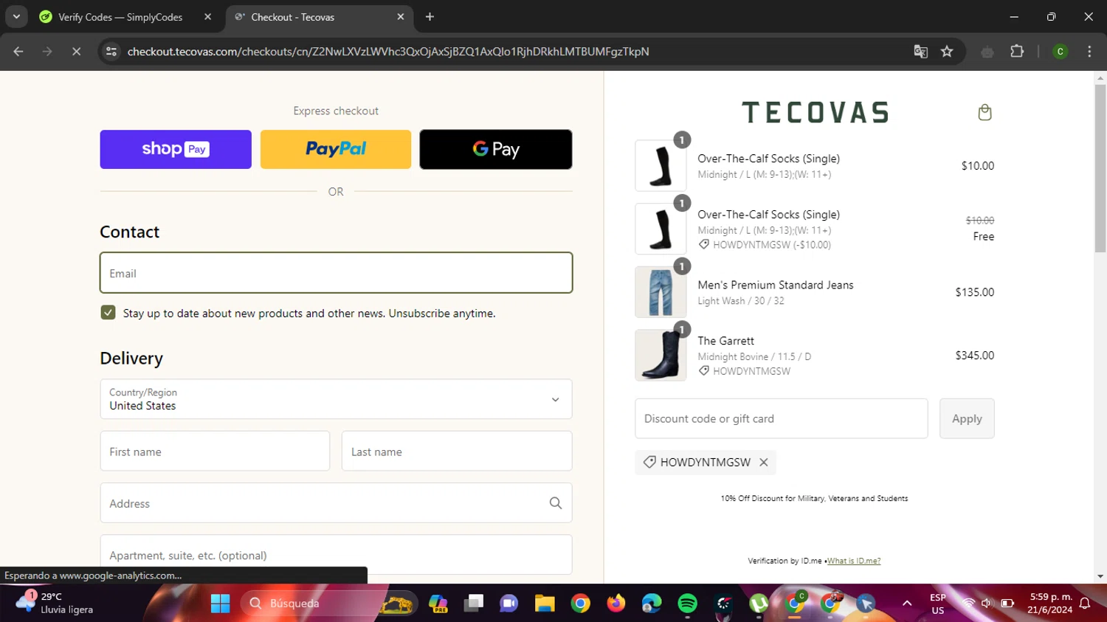Click the address search magnifier icon
Viewport: 1107px width, 622px height.
click(556, 503)
